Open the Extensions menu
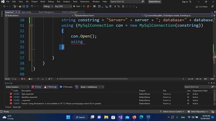Viewport: 216px width, 121px height. tap(85, 2)
